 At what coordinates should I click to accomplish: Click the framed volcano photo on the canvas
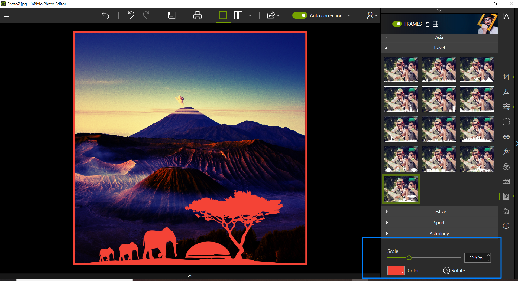pyautogui.click(x=190, y=148)
